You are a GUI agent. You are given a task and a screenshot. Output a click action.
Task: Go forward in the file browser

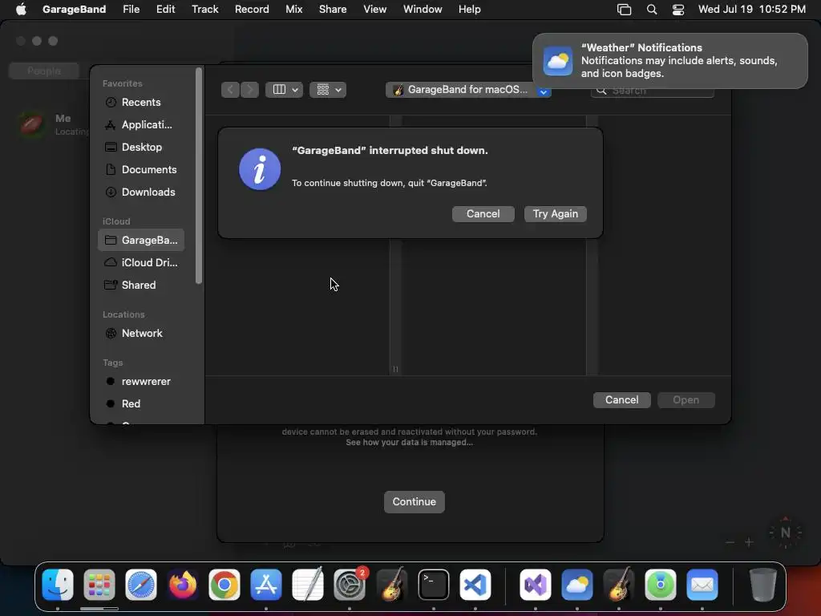pyautogui.click(x=250, y=90)
